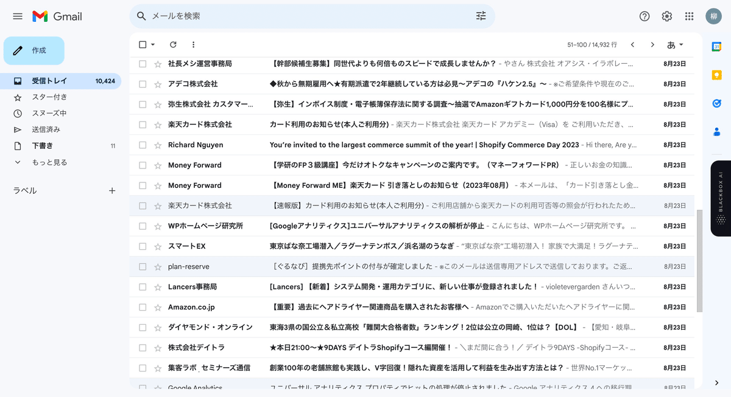Click the Gmail logo

coord(57,16)
